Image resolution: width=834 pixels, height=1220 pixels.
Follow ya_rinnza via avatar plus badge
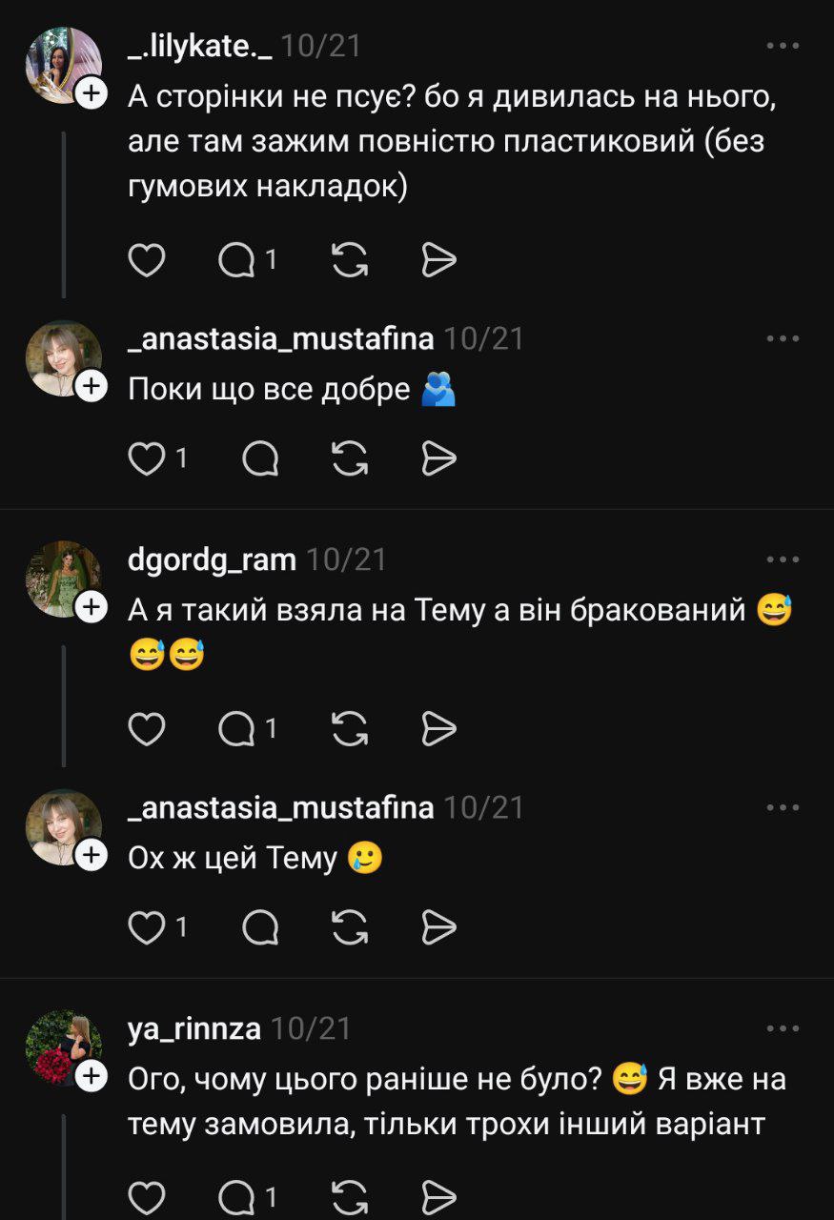coord(91,1077)
